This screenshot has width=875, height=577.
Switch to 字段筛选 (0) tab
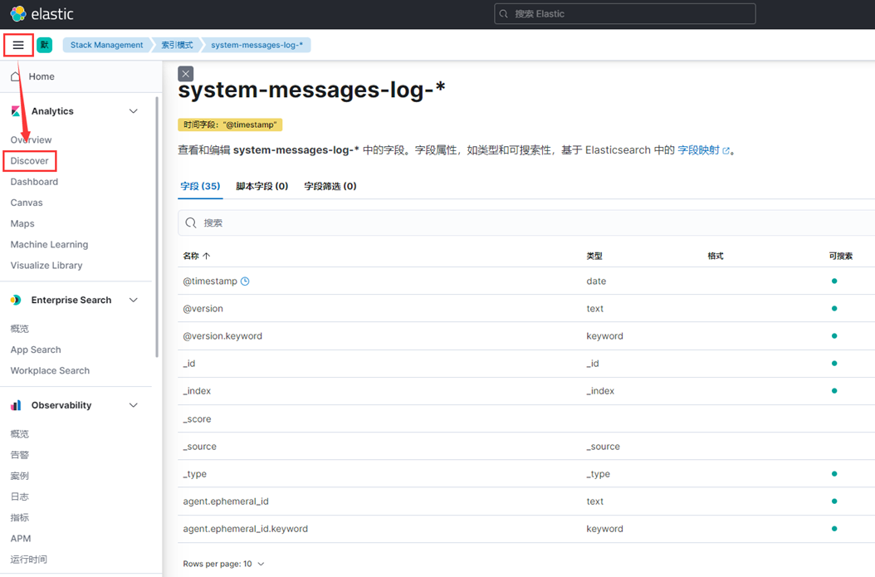(330, 186)
